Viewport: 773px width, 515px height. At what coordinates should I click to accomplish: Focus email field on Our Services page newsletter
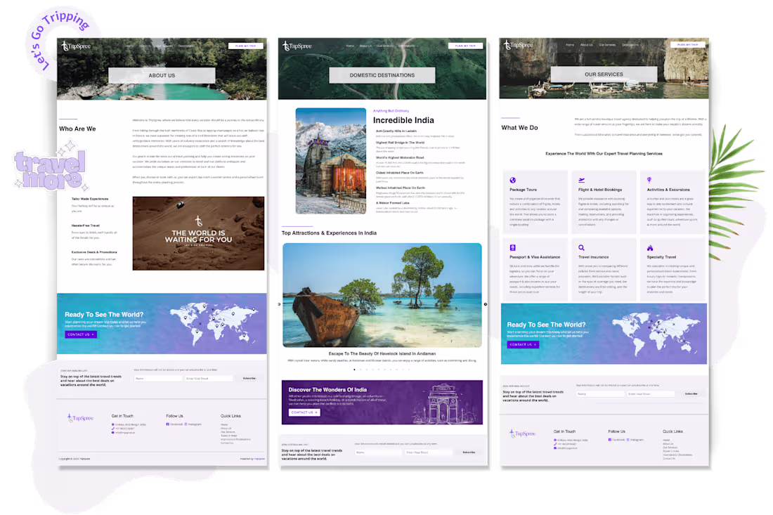tap(651, 393)
